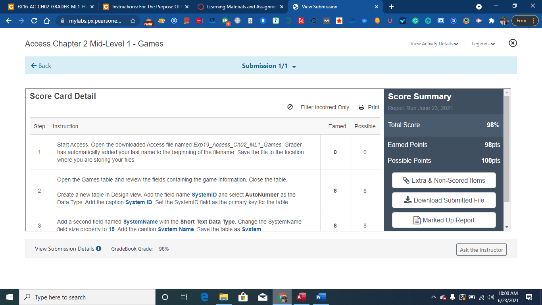Expand View Activity Details menu
This screenshot has width=542, height=305.
(x=434, y=44)
